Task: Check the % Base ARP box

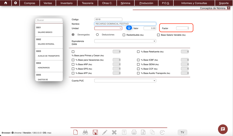Action: 73,64
